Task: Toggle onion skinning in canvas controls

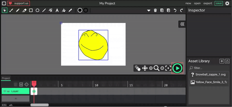Action: pyautogui.click(x=137, y=68)
